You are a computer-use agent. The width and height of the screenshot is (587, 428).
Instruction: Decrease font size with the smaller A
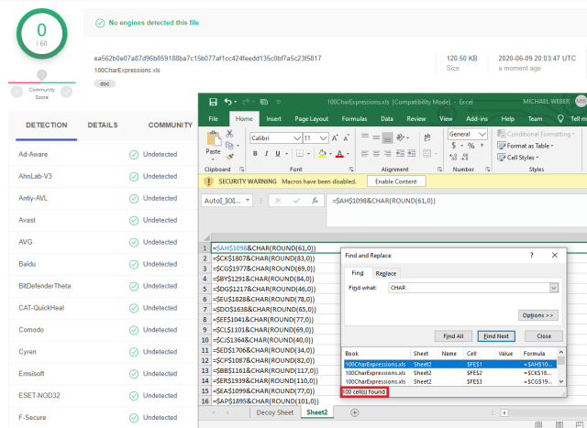[347, 138]
